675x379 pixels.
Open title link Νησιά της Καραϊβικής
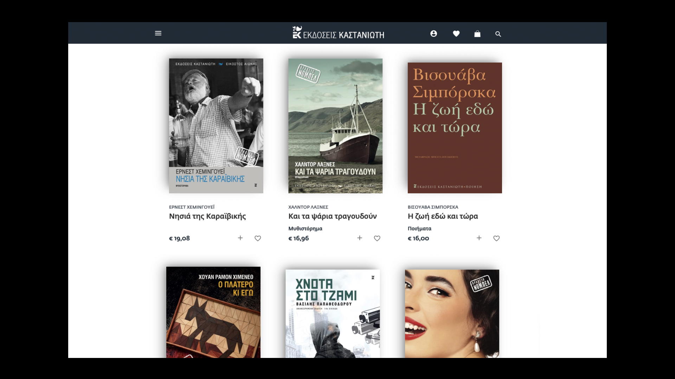(207, 216)
